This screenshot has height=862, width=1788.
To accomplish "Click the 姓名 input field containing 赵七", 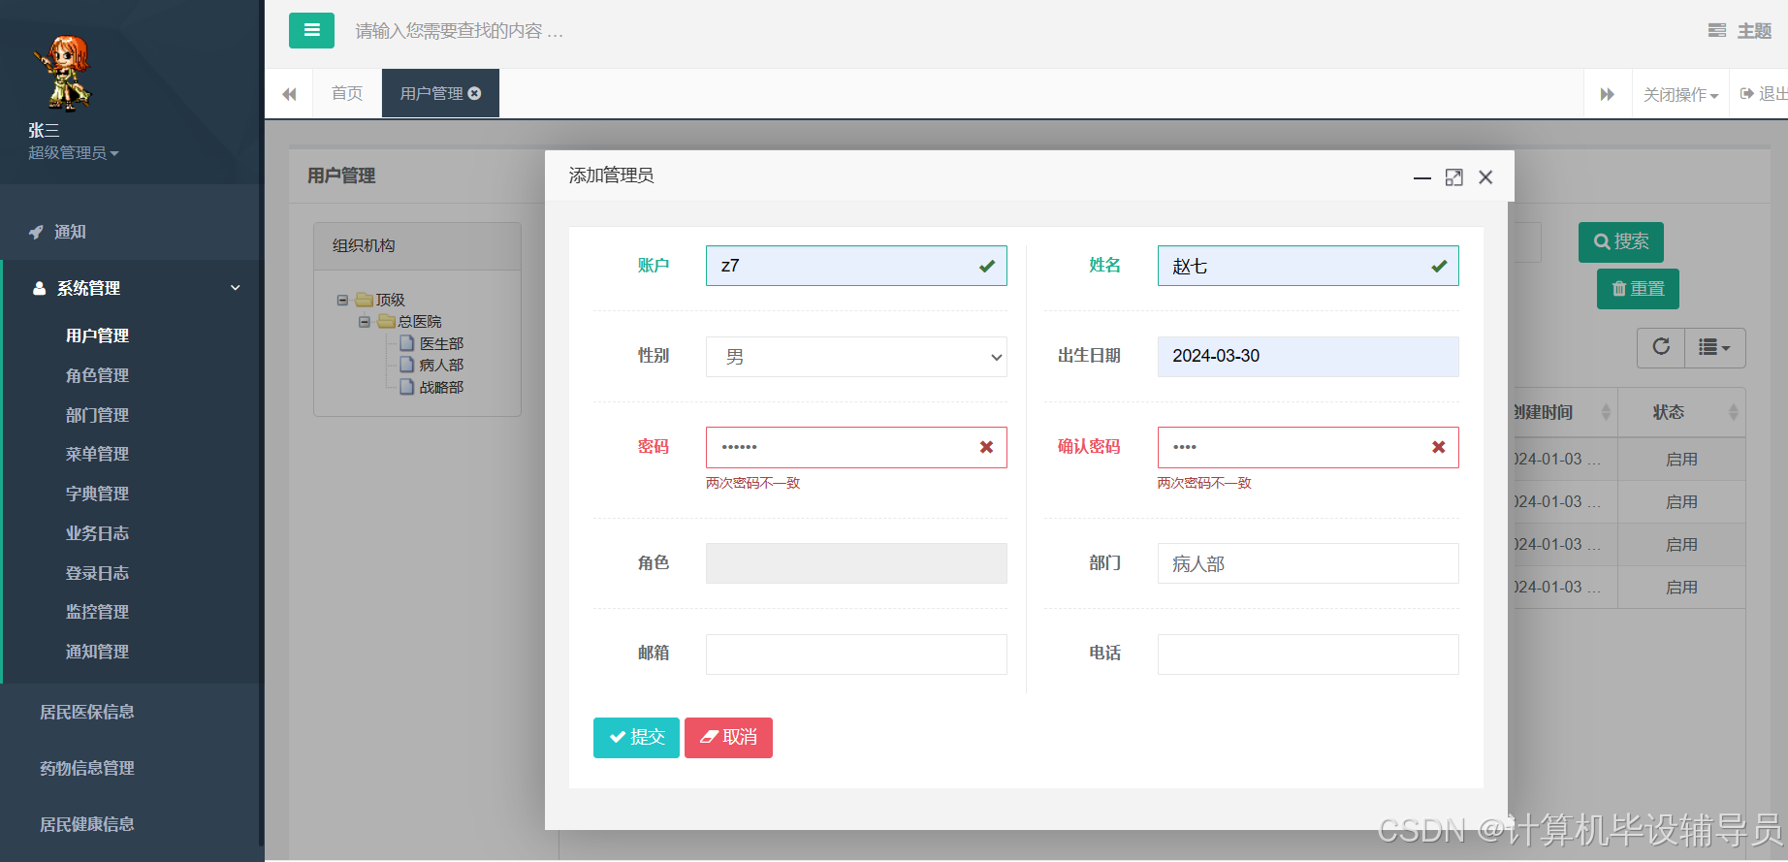I will pyautogui.click(x=1308, y=266).
